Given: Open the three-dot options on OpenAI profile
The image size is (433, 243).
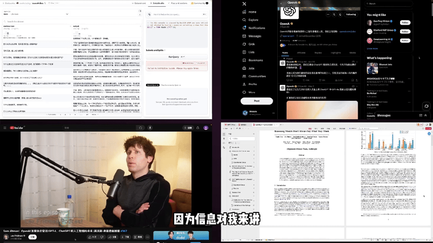Looking at the screenshot, I should 328,14.
